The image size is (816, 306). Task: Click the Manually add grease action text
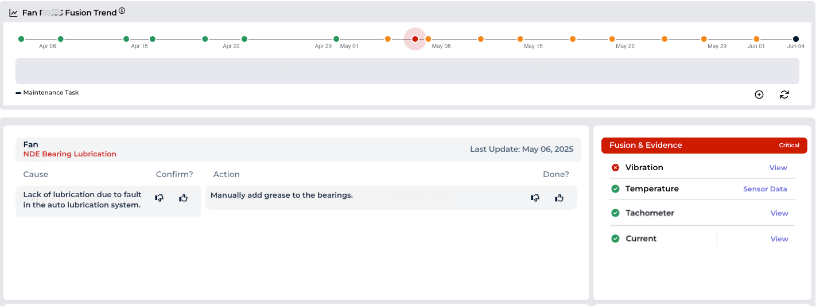point(282,195)
